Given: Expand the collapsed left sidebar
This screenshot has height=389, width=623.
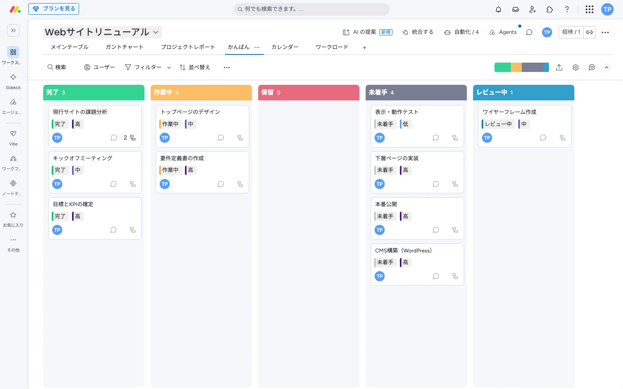Looking at the screenshot, I should coord(13,30).
